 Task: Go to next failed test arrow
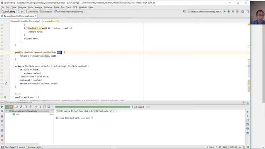(x=40, y=107)
